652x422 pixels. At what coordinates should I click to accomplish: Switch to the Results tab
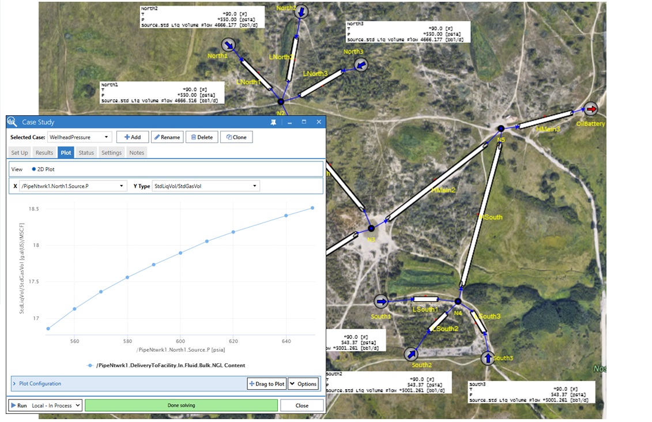(44, 153)
